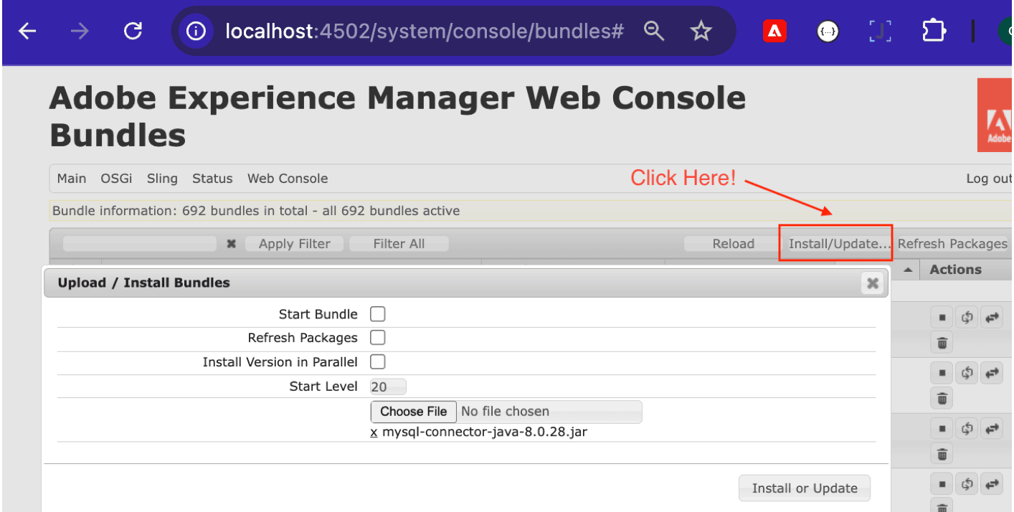Viewport: 1014px width, 512px height.
Task: Refresh package imports for first visible bundle row
Action: point(967,316)
